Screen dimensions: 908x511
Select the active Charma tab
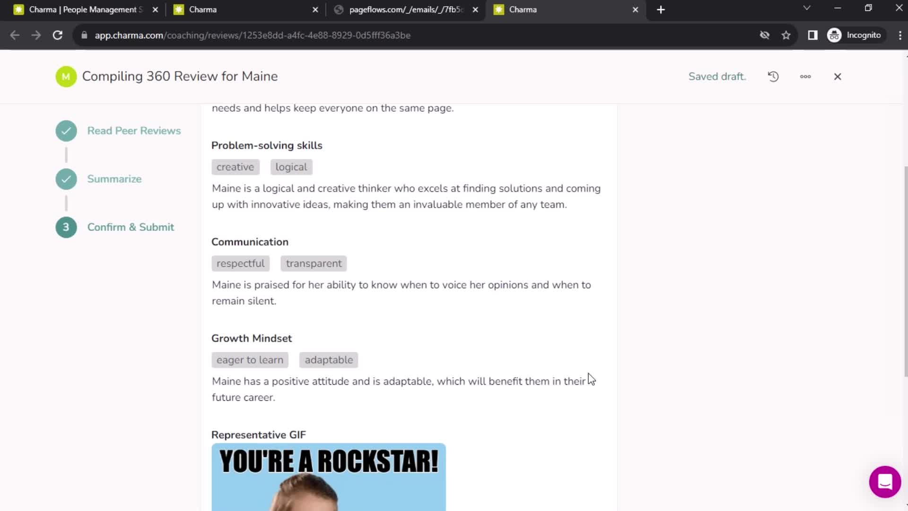click(565, 9)
